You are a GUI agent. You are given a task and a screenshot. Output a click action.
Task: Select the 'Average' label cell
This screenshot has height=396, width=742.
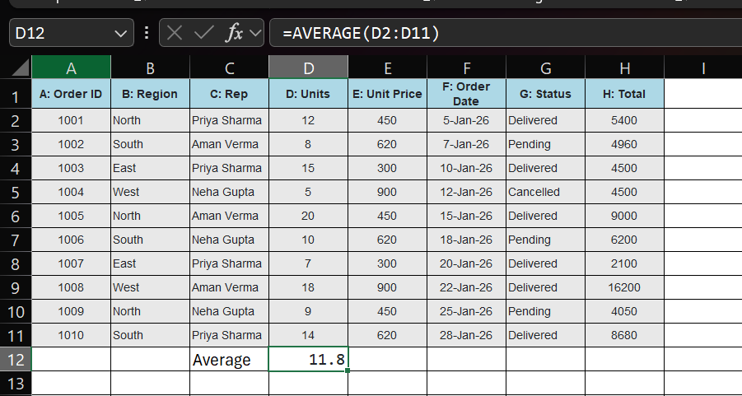tap(229, 360)
